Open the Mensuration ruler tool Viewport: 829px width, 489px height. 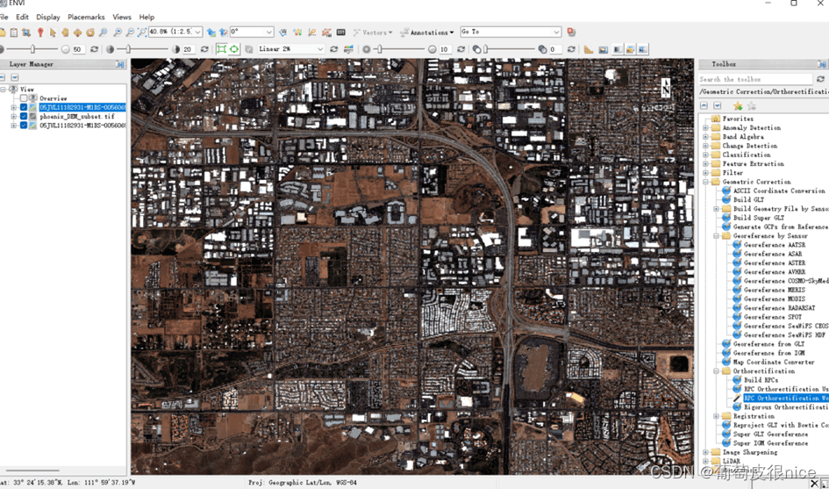(589, 49)
